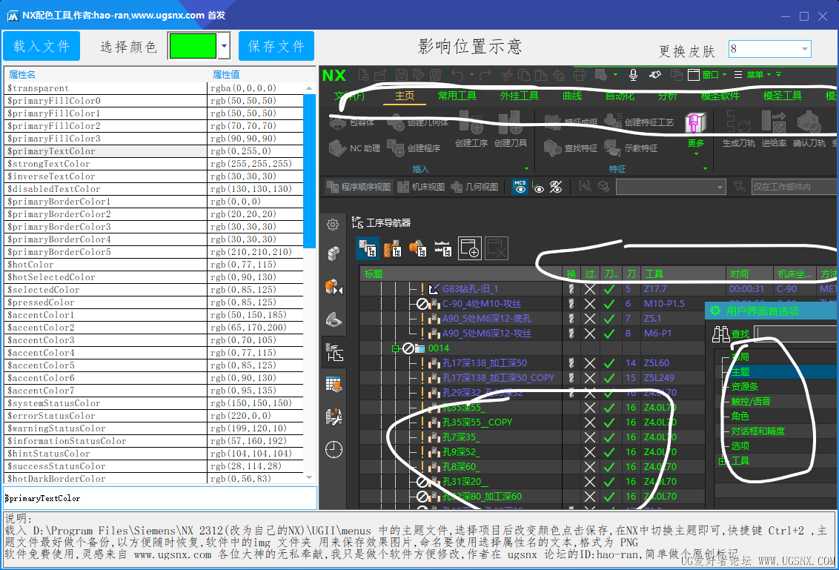
Task: Switch to the 模圣软件 ribbon tab
Action: (720, 96)
